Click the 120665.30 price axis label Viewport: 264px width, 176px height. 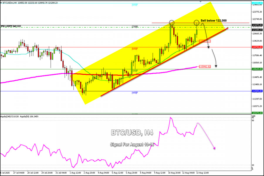[x=257, y=33]
